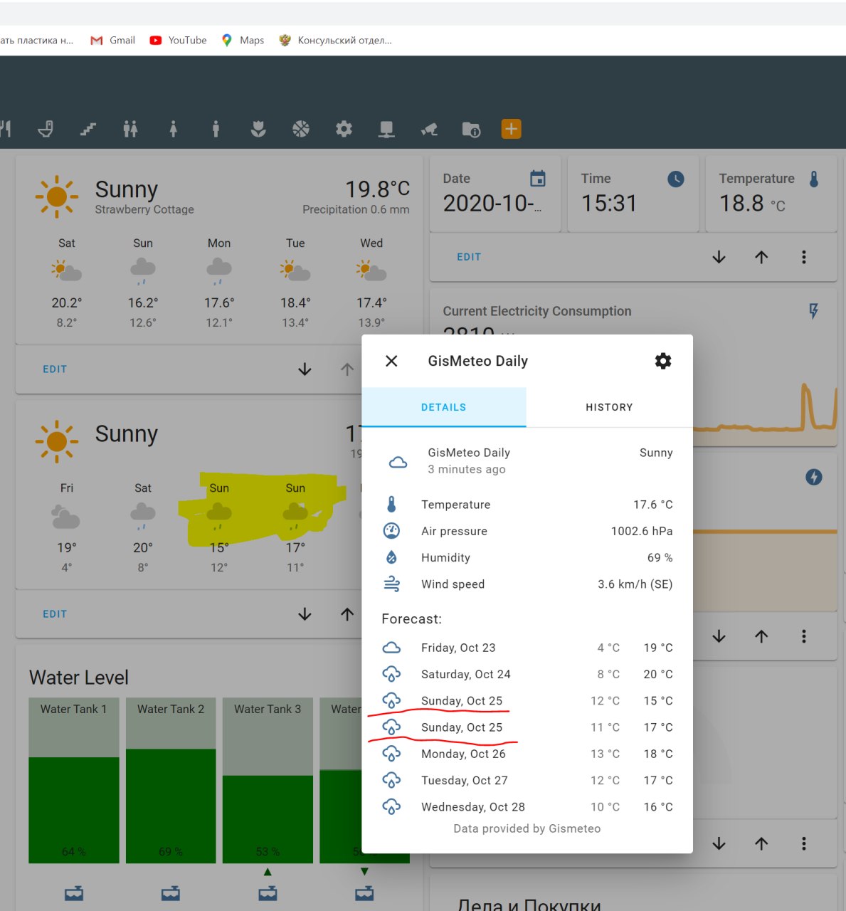Open the female figure view tab icon
The image size is (846, 911).
point(173,129)
